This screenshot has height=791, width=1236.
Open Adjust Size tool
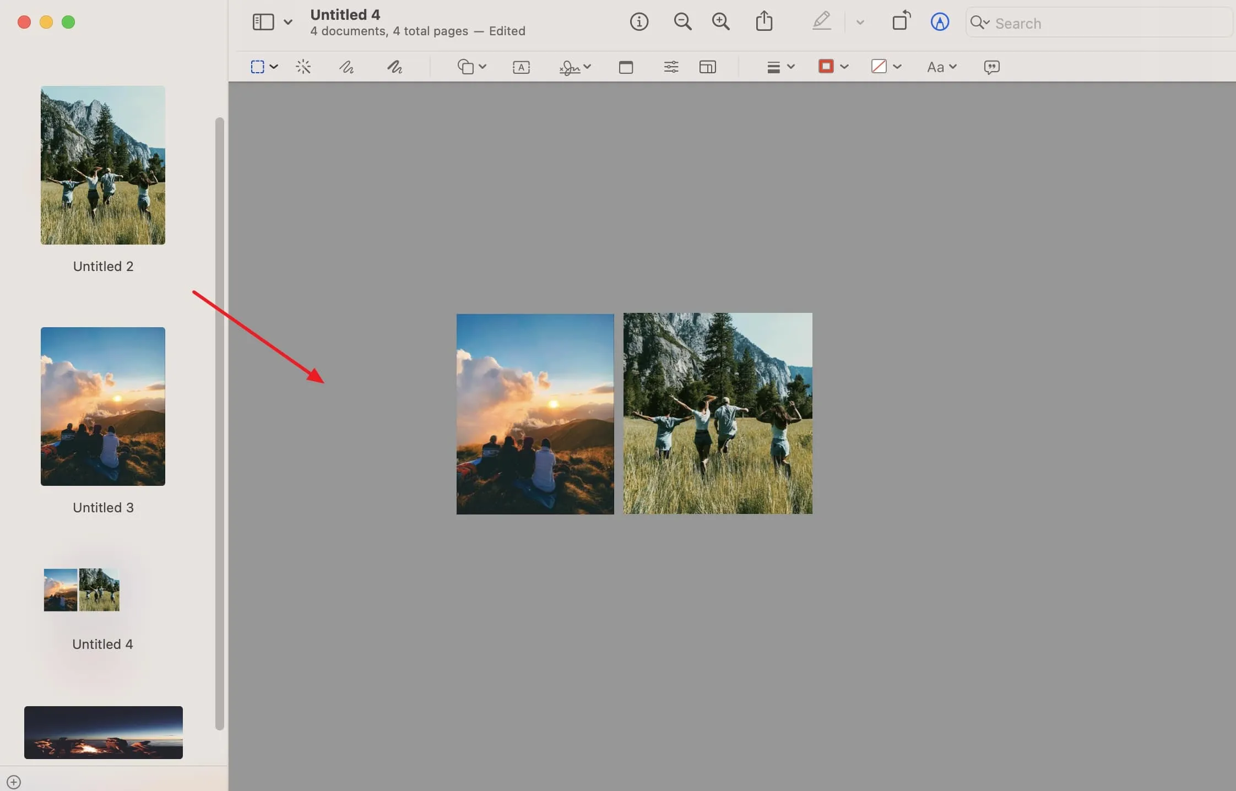(x=708, y=67)
